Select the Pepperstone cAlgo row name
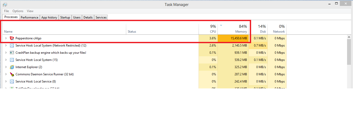Screen dimensions: 353x128 tap(28, 38)
